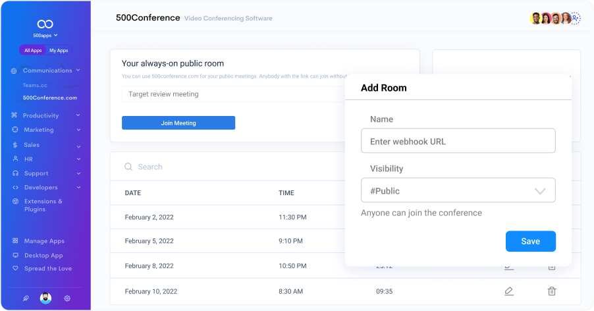This screenshot has width=594, height=311.
Task: Click the Spread the Love heart icon
Action: (16, 268)
